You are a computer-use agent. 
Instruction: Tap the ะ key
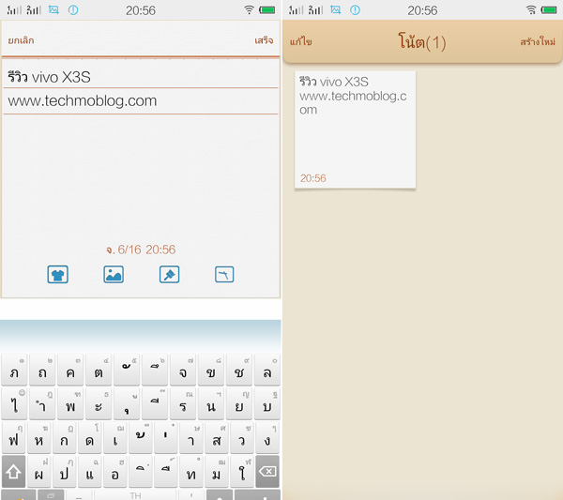pos(99,403)
